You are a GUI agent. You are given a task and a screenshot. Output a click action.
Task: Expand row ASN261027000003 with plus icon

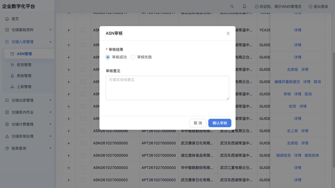[x=69, y=168]
